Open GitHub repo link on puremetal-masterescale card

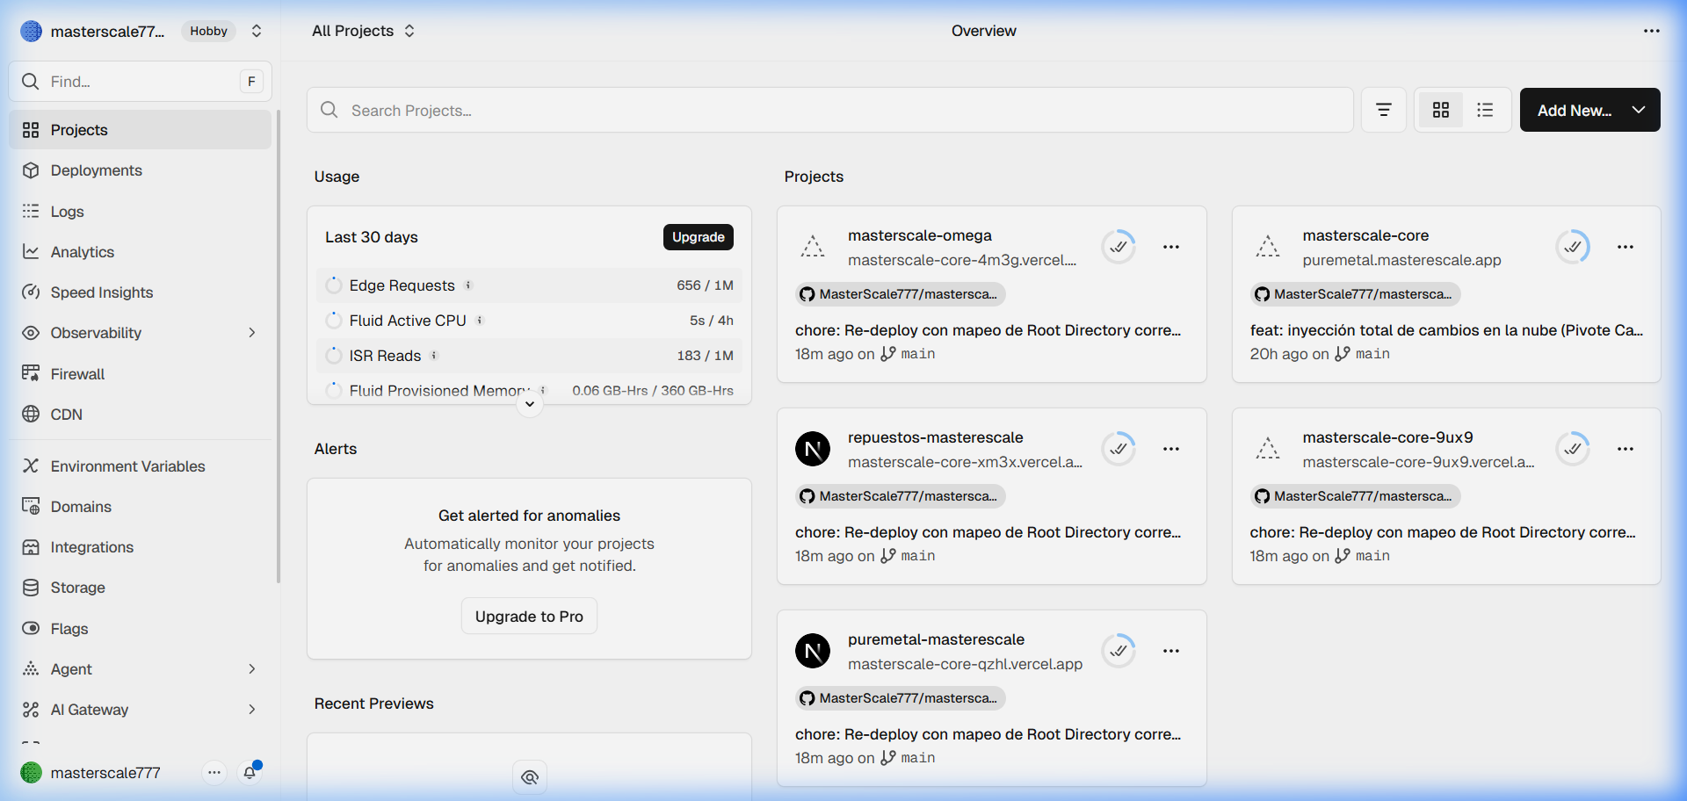click(x=901, y=698)
